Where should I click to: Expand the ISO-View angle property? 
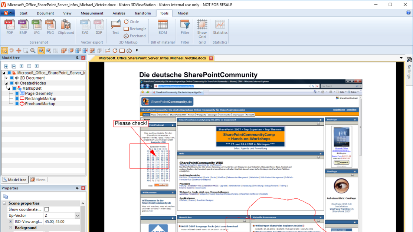click(x=10, y=222)
